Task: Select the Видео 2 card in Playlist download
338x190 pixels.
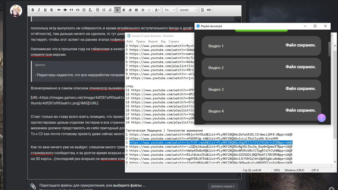Action: click(x=261, y=67)
